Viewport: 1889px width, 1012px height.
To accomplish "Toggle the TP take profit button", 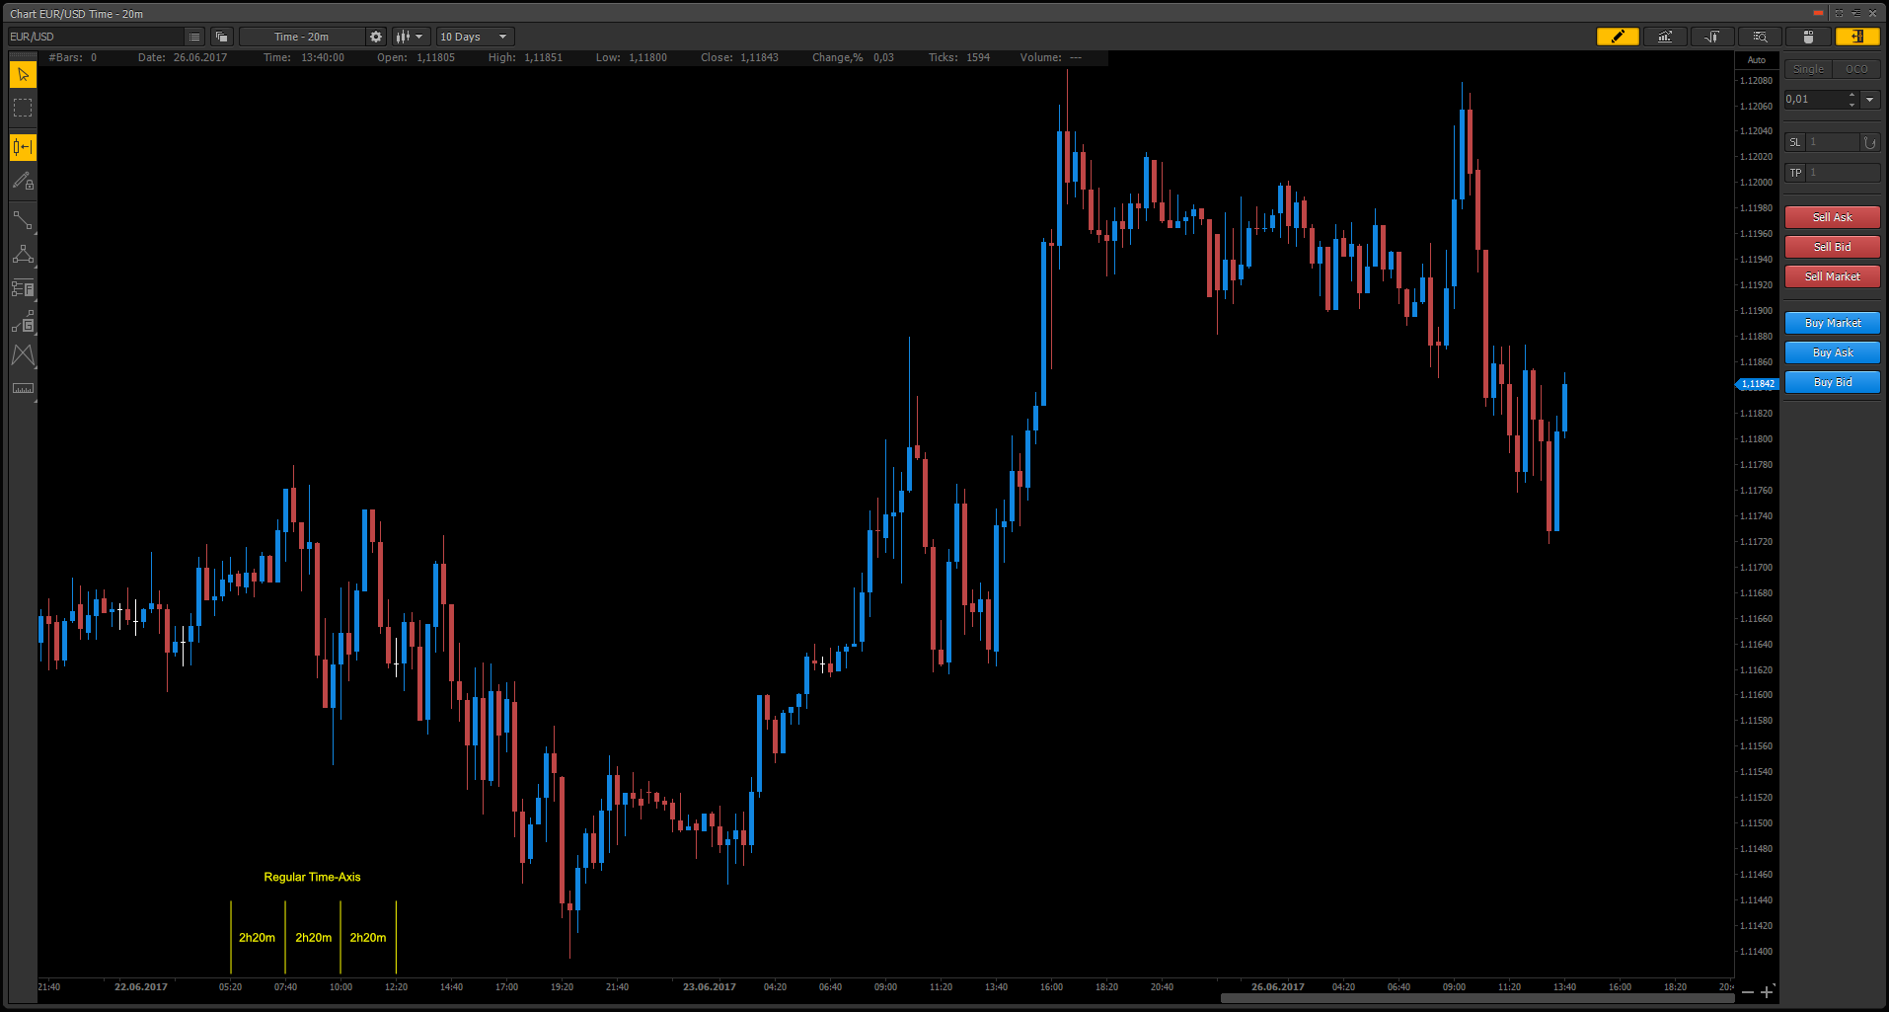I will [1794, 173].
